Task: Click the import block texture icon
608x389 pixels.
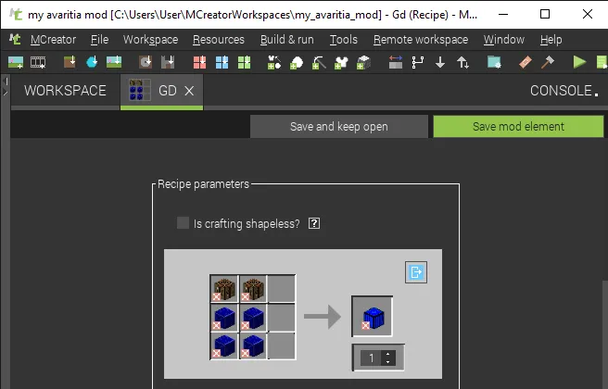Action: pyautogui.click(x=70, y=62)
